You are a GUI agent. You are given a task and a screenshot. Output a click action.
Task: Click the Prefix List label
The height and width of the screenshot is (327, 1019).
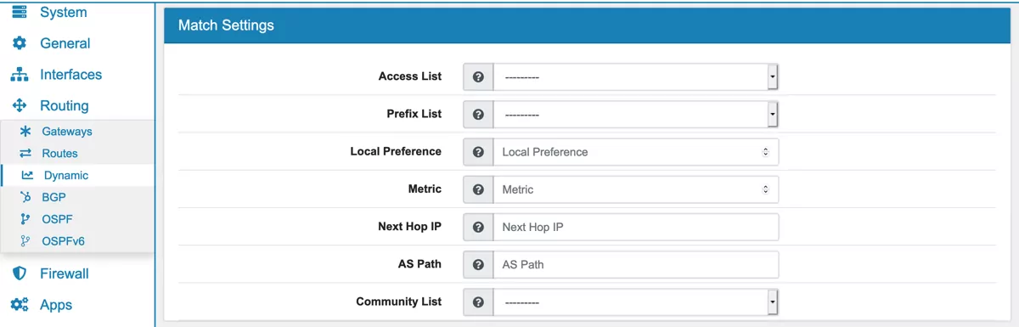point(414,114)
